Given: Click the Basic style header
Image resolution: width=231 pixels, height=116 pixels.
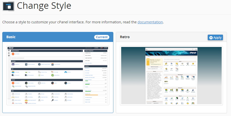Looking at the screenshot, I should 58,37.
